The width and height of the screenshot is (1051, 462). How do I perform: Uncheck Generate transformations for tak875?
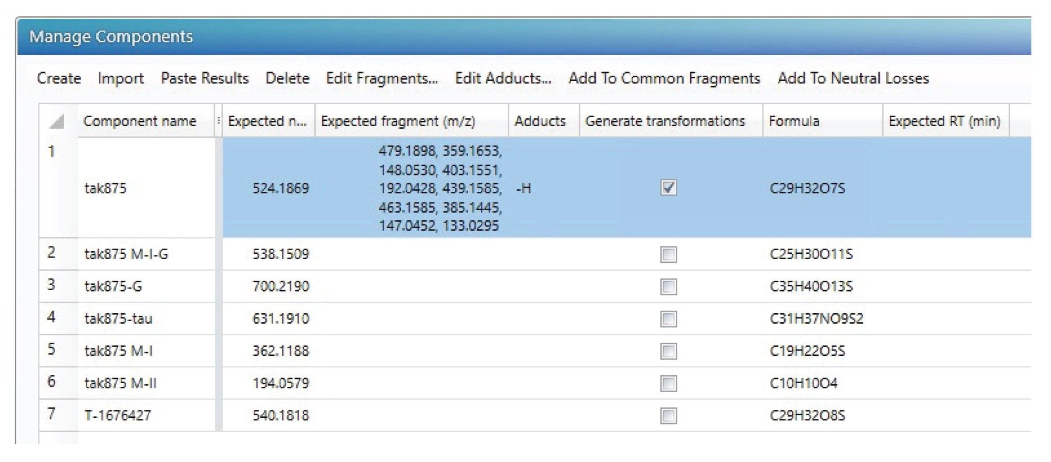tap(668, 188)
